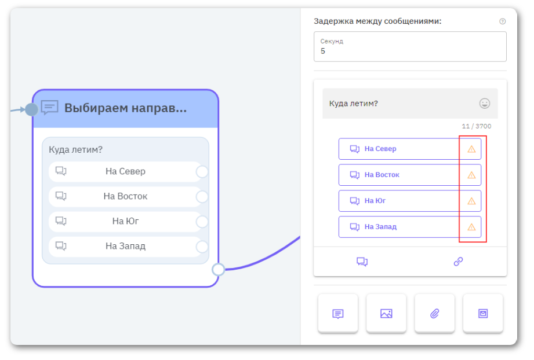Edit the На Восток button in the panel
534x360 pixels.
410,175
